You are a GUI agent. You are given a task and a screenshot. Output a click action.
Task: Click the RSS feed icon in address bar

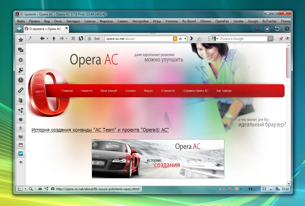[x=175, y=39]
